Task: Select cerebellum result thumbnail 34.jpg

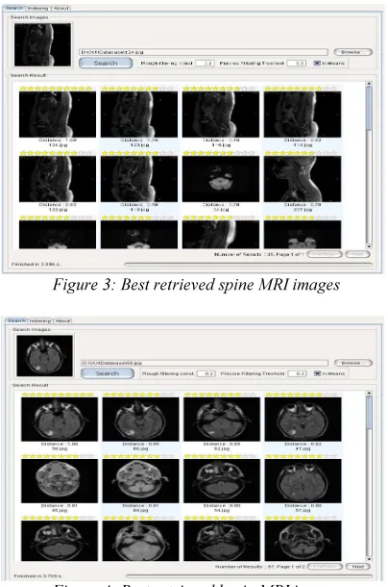Action: point(221,179)
